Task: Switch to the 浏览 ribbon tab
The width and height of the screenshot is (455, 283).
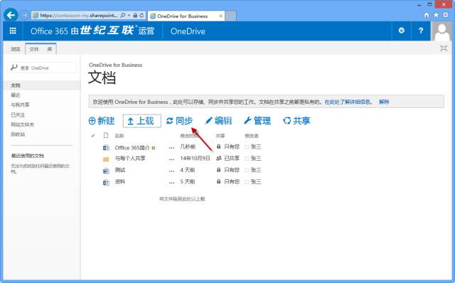Action: tap(16, 49)
